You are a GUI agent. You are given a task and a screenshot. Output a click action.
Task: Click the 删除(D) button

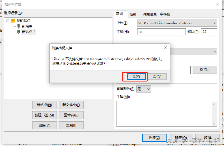point(44,125)
